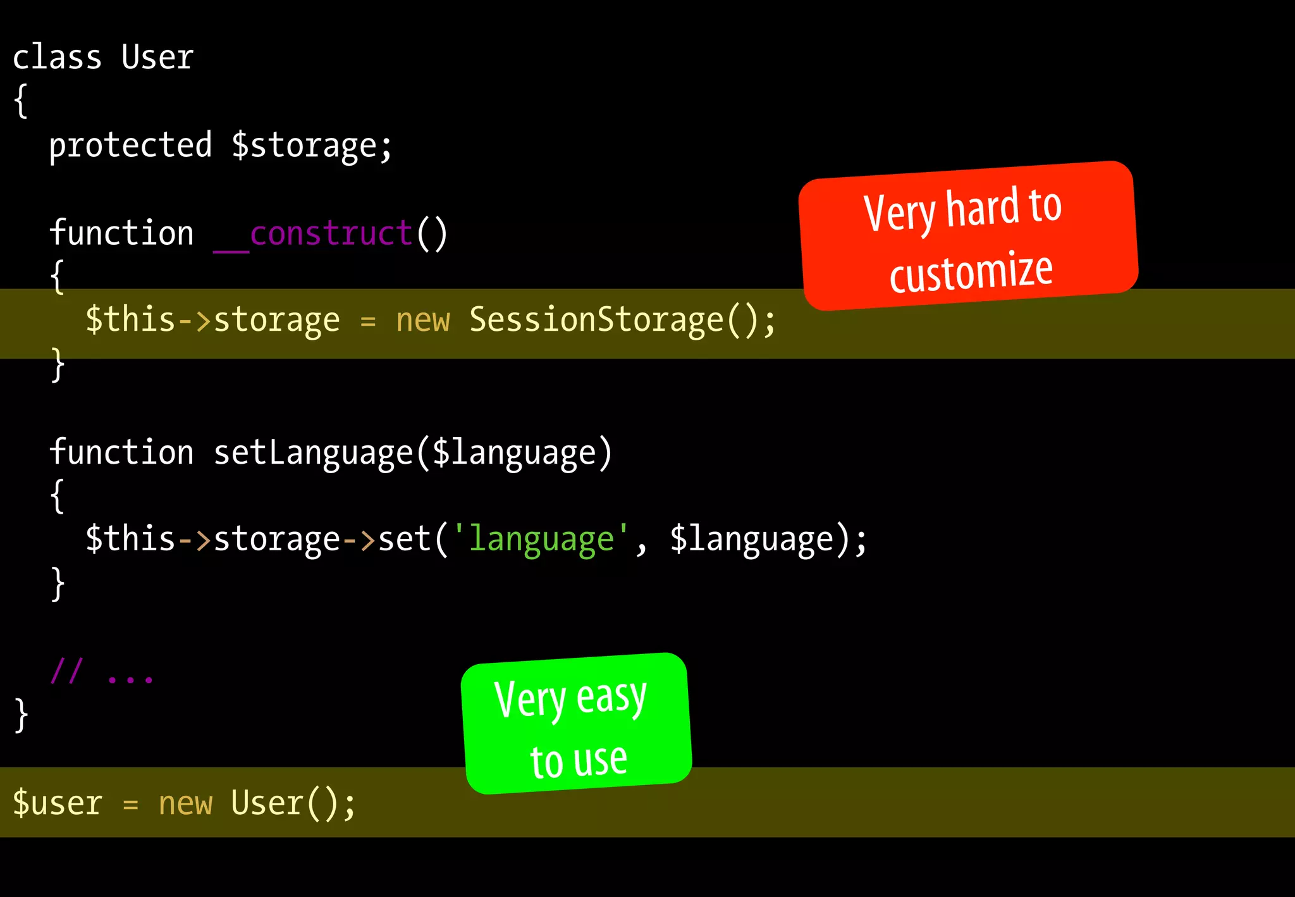Click the 'class User' declaration text
The width and height of the screenshot is (1295, 897).
(103, 58)
